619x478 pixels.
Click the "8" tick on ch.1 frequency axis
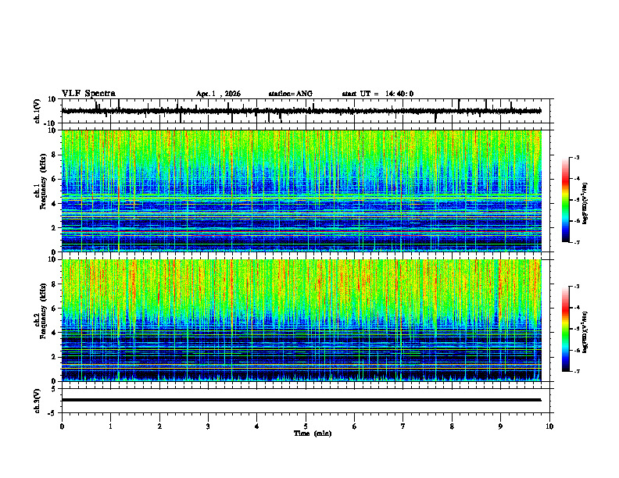pyautogui.click(x=55, y=155)
